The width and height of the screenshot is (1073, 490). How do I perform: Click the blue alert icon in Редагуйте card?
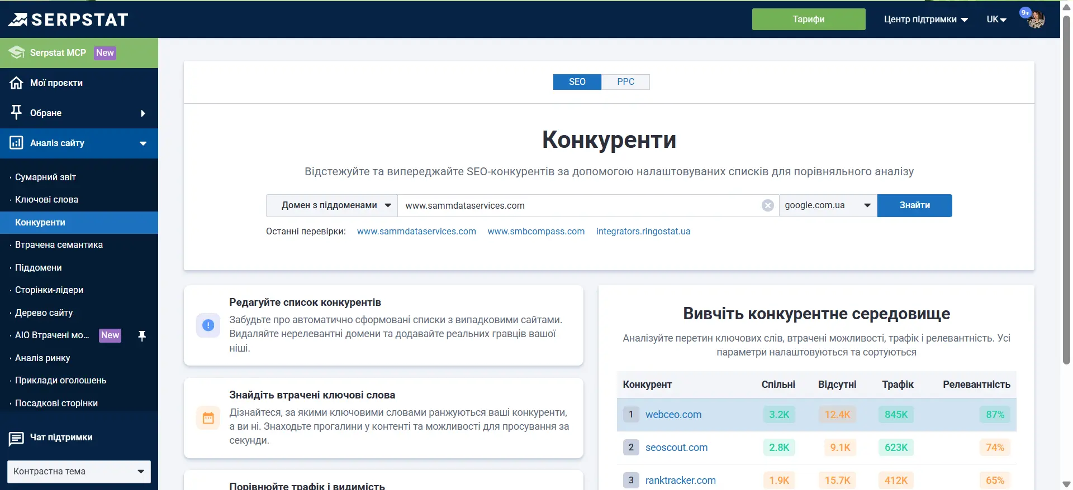208,325
